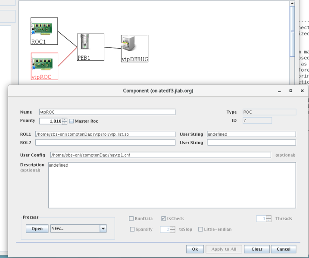Screen dimensions: 309x258
Task: Click the Component dialog title bar
Action: point(158,91)
